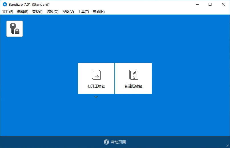The height and width of the screenshot is (148, 230).
Task: Close the Bandizip window
Action: (x=223, y=4)
